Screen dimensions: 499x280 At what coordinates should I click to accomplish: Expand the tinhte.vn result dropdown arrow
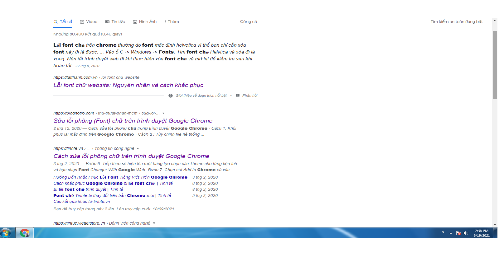(138, 149)
